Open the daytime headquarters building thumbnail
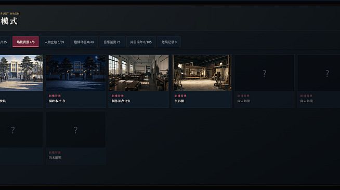 pos(21,73)
